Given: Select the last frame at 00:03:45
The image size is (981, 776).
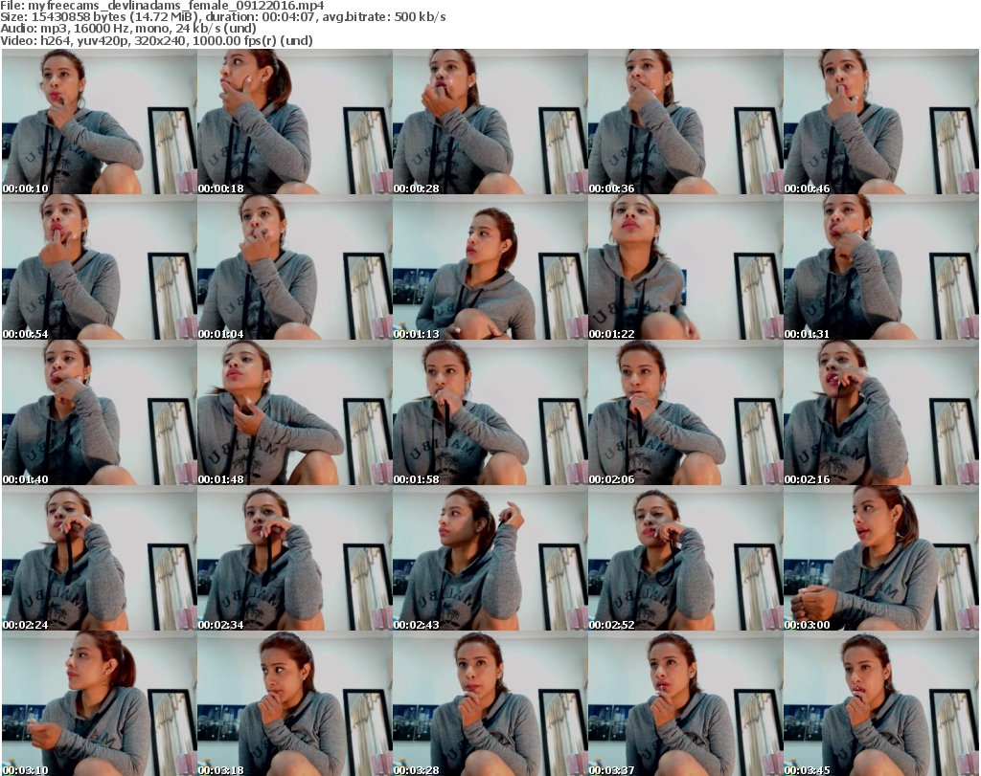Looking at the screenshot, I should coord(880,703).
